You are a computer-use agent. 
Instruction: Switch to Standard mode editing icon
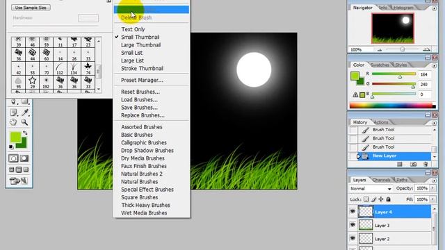pos(13,158)
